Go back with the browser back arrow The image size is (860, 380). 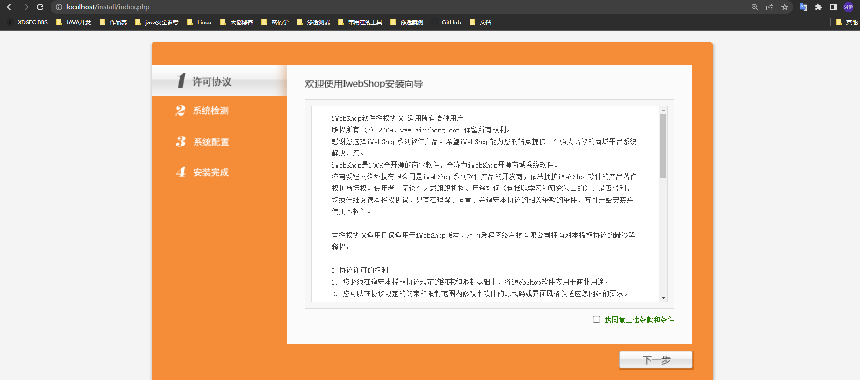pos(10,7)
